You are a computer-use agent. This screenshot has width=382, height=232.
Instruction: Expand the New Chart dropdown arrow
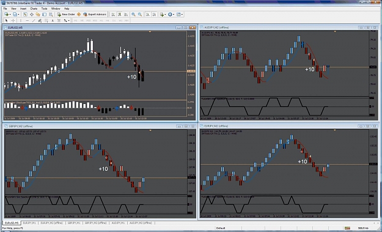click(10, 15)
